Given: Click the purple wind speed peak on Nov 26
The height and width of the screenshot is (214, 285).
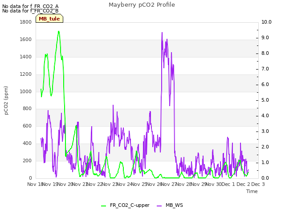Looking at the screenshot, I should (162, 33).
